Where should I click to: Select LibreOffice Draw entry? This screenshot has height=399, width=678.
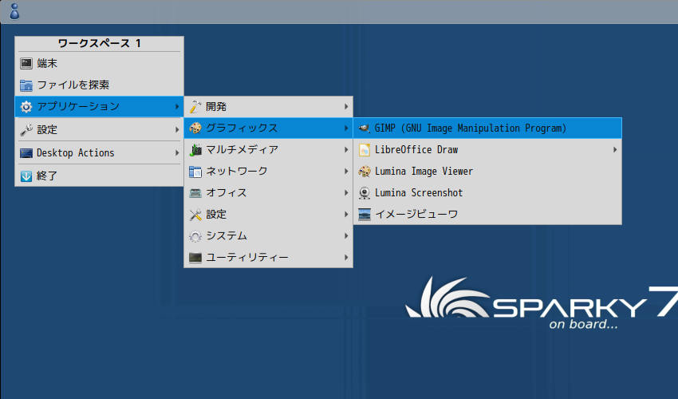coord(487,150)
